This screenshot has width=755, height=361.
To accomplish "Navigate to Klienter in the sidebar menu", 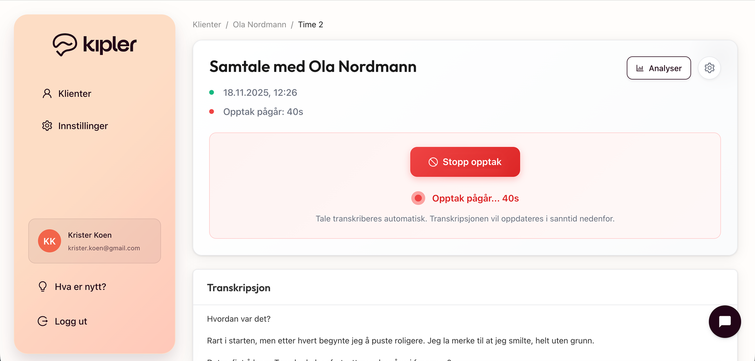I will [74, 93].
